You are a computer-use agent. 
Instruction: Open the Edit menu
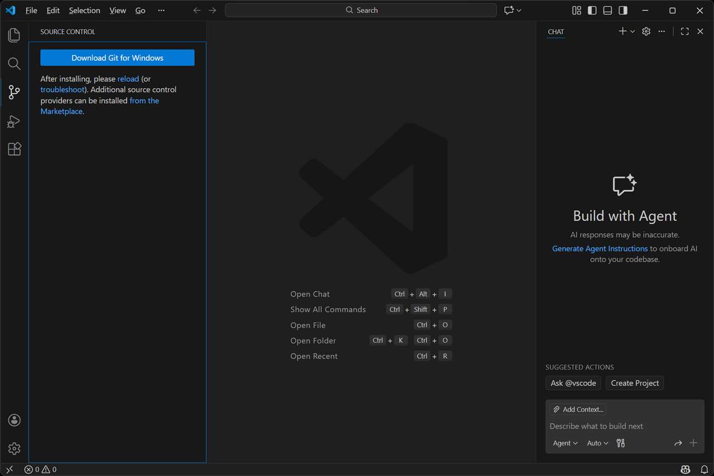click(53, 10)
